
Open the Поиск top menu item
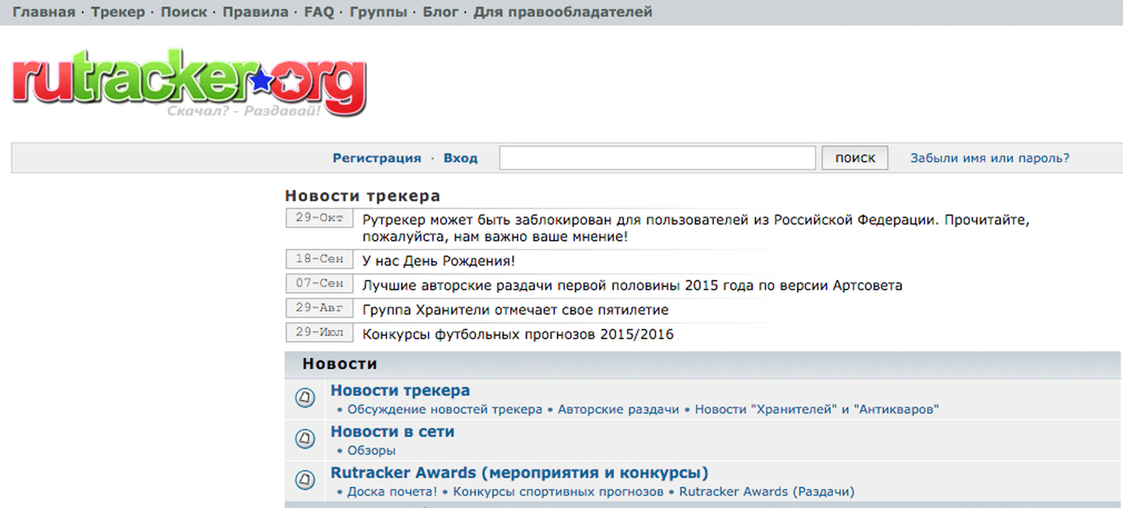tap(184, 12)
